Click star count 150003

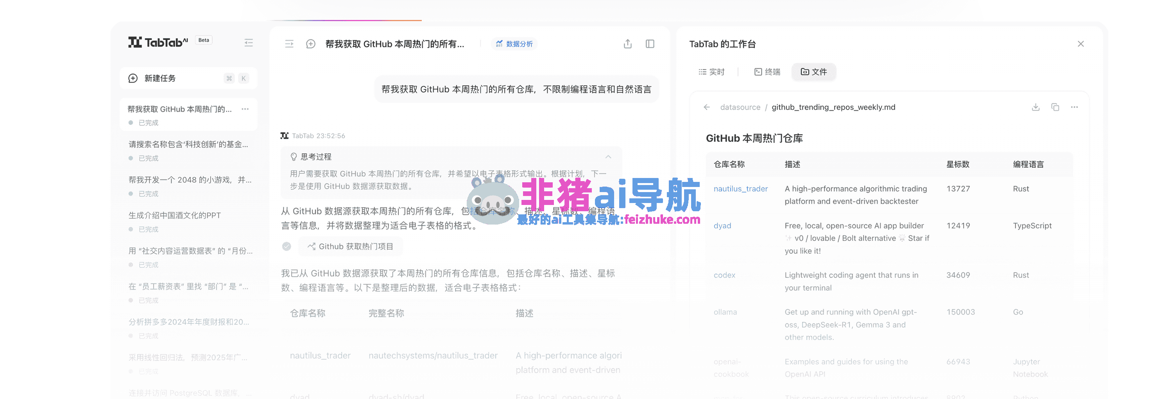(960, 312)
